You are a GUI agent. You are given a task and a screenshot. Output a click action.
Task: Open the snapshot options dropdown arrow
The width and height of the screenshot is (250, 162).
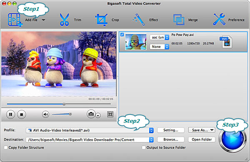98,115
